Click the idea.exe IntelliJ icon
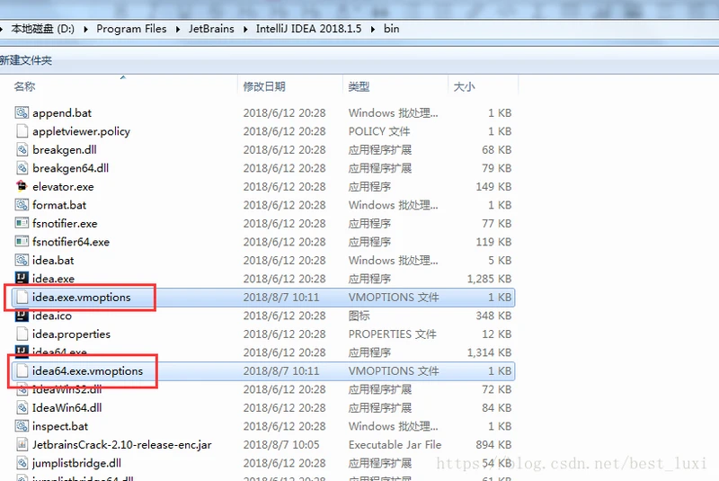The height and width of the screenshot is (481, 719). click(x=22, y=278)
